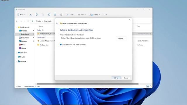Open the Browse... folder picker

click(x=121, y=38)
